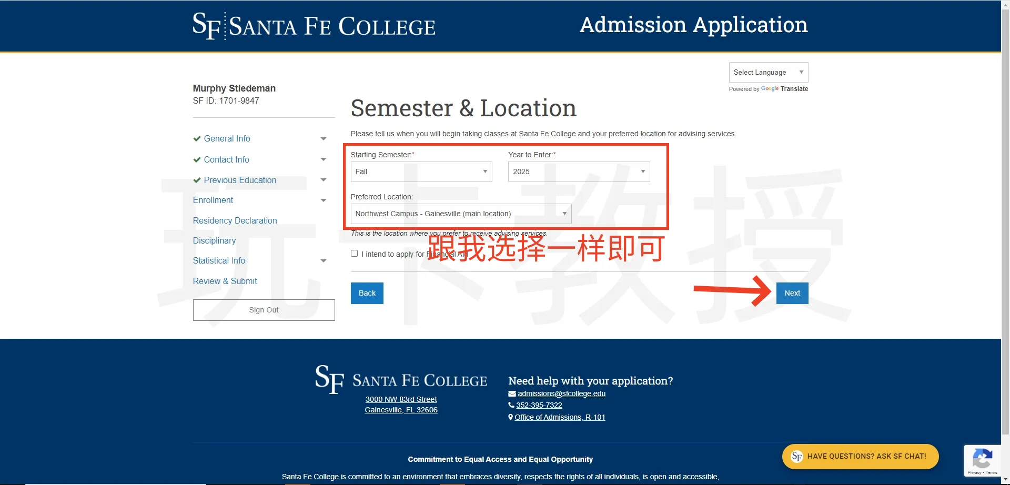Expand the Statistical Info section arrow

click(x=324, y=261)
